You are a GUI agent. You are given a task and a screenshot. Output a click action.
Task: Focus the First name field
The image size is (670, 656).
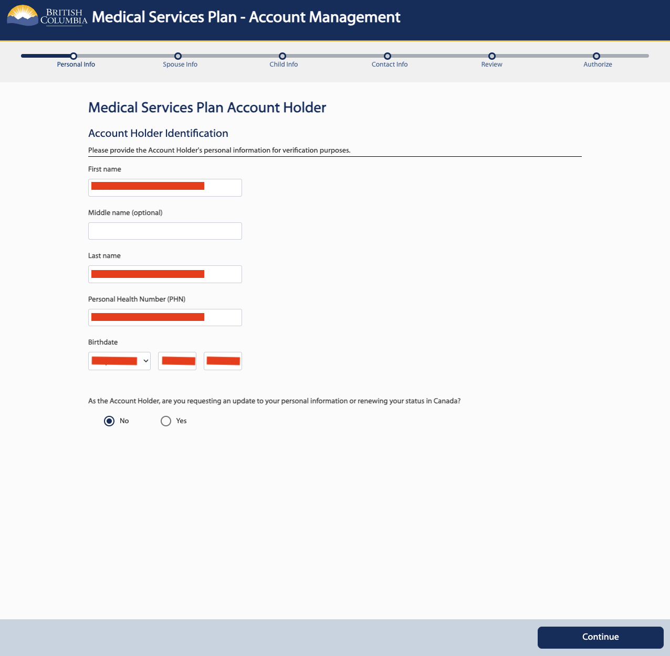[165, 188]
